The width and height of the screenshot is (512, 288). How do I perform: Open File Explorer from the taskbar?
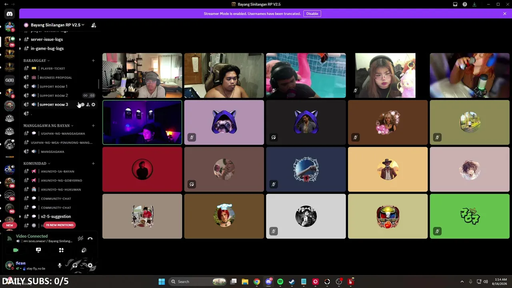tap(245, 282)
